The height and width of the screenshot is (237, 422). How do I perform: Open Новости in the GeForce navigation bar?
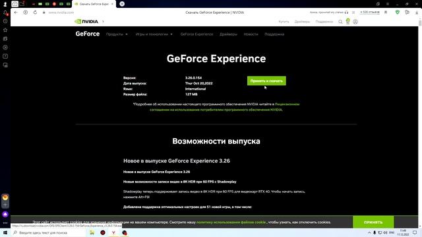point(251,34)
